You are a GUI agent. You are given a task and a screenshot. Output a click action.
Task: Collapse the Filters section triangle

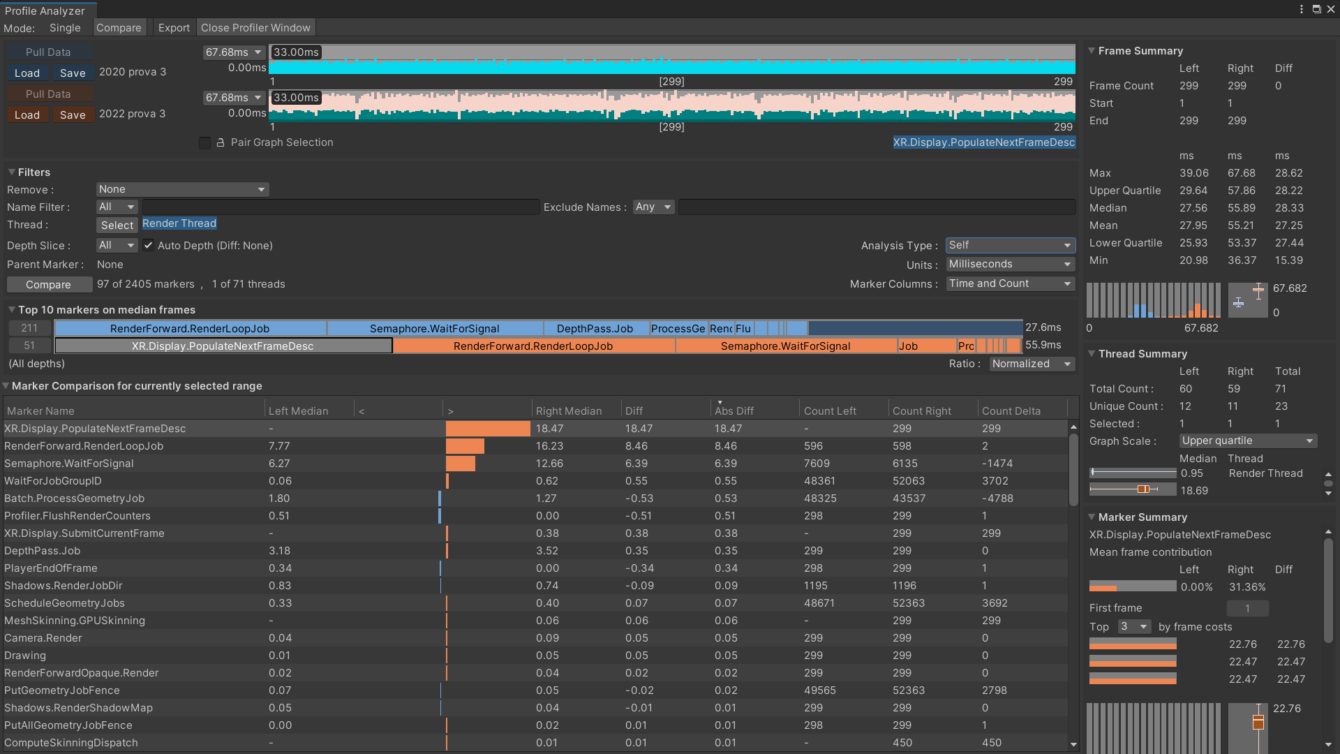[x=11, y=172]
